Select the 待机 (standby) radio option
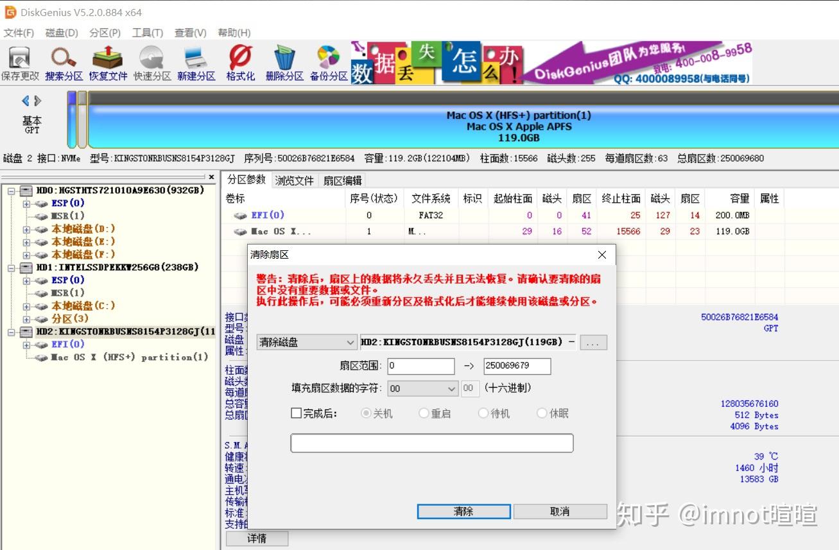839x550 pixels. coord(483,413)
